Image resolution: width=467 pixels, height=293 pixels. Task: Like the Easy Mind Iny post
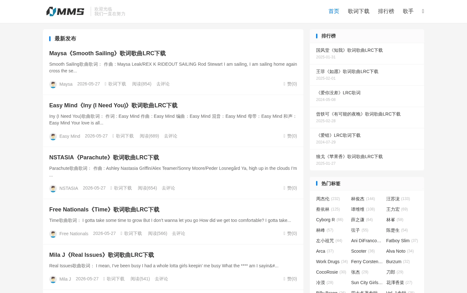pyautogui.click(x=290, y=136)
